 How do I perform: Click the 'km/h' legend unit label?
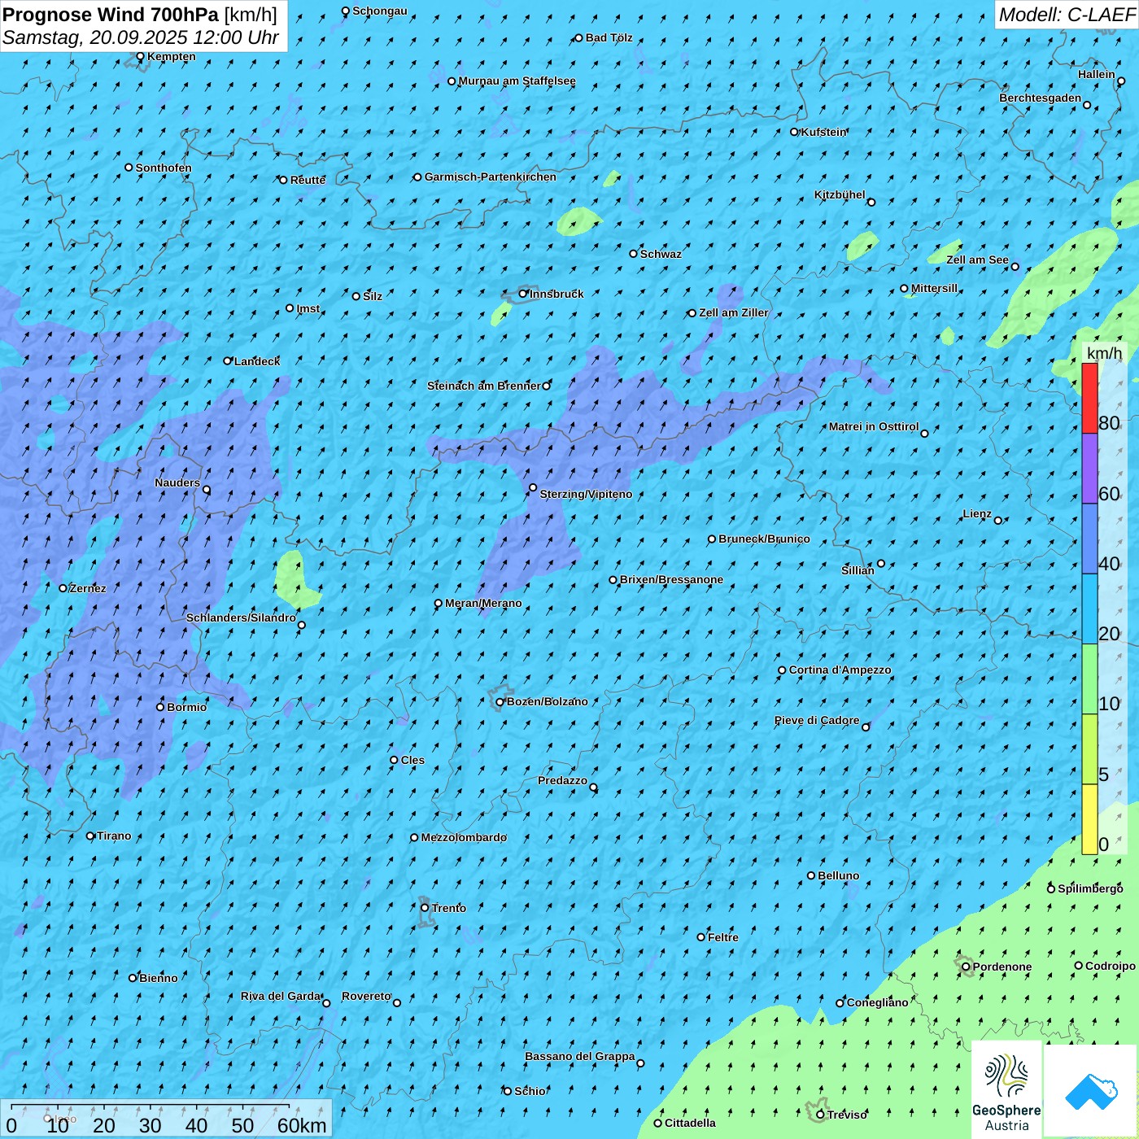[1104, 353]
